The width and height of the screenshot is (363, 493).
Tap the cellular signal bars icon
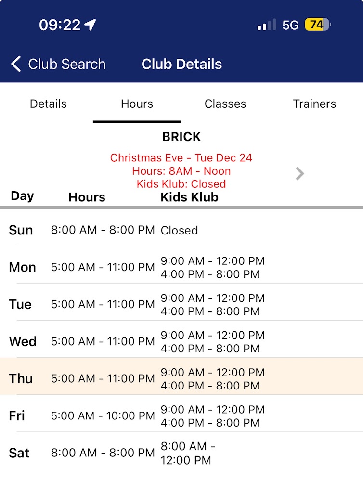(x=266, y=25)
